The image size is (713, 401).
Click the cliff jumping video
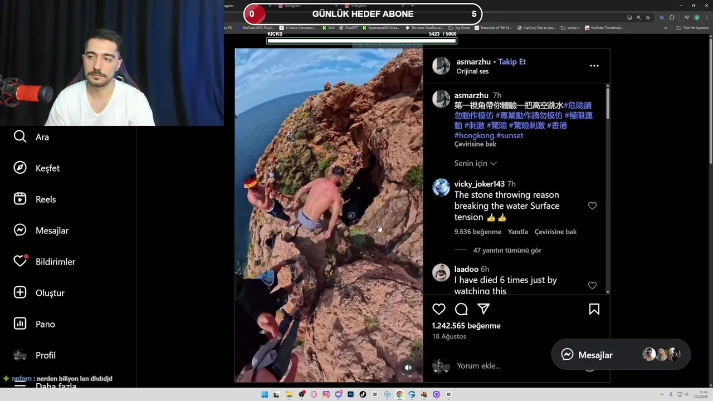[x=329, y=215]
